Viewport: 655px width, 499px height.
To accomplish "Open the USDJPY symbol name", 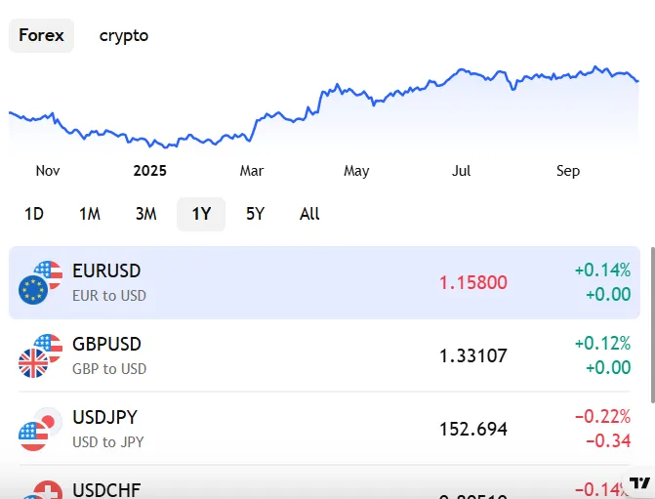I will [104, 418].
